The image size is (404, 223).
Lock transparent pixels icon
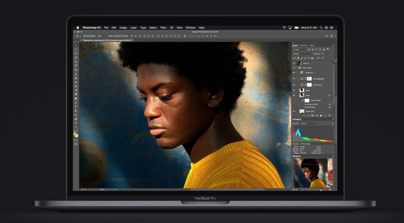[x=299, y=58]
